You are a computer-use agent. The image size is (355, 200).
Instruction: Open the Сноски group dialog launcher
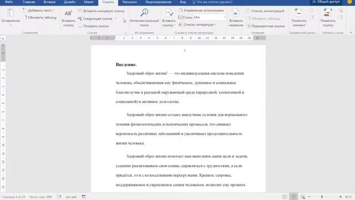(126, 33)
